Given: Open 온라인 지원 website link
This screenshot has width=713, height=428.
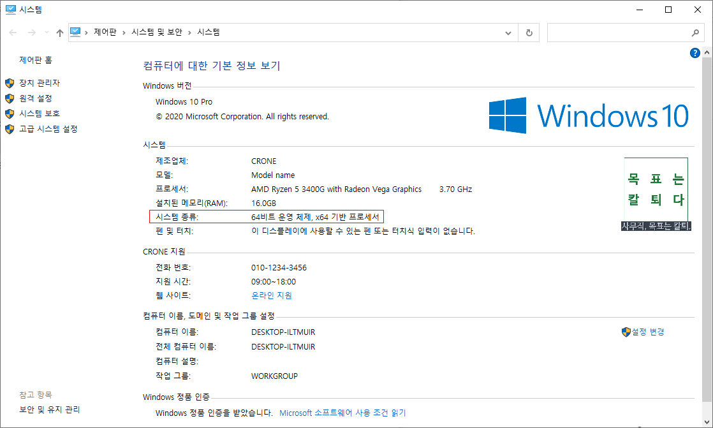Looking at the screenshot, I should 272,295.
